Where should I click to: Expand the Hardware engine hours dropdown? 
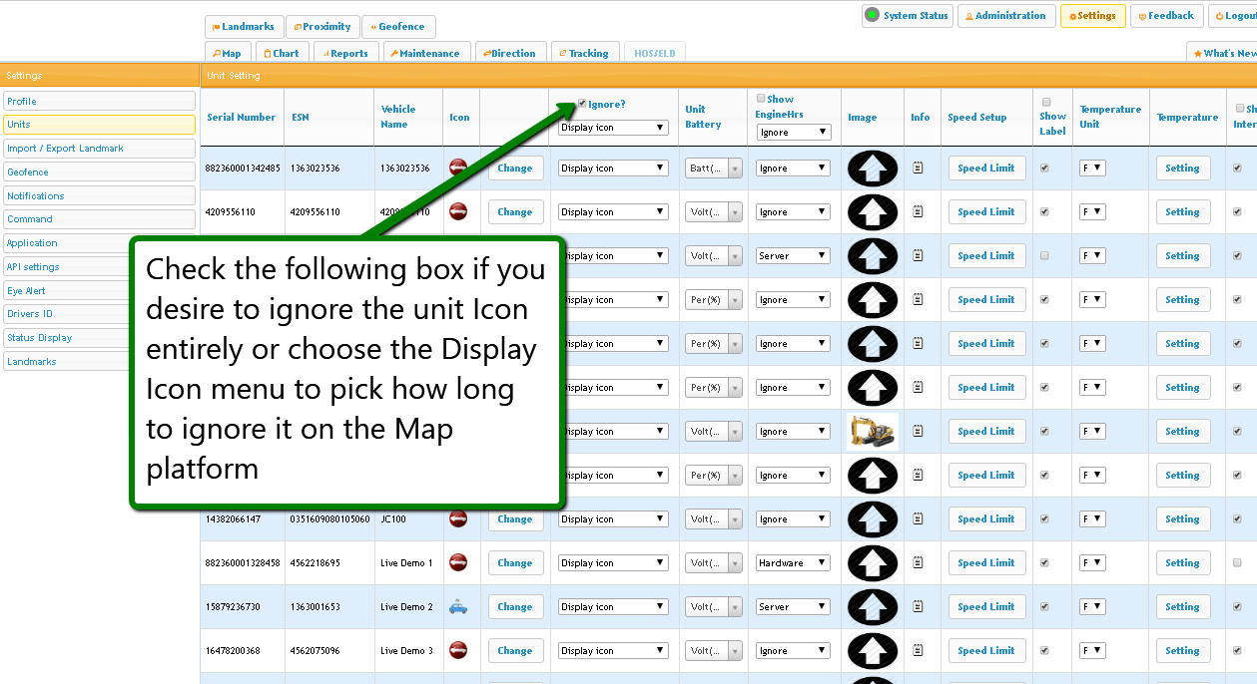[x=793, y=563]
